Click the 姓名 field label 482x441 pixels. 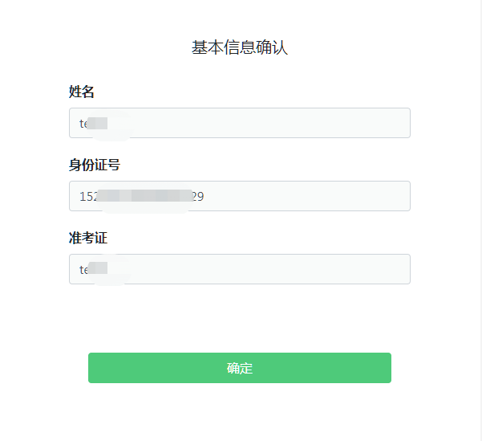click(x=82, y=92)
